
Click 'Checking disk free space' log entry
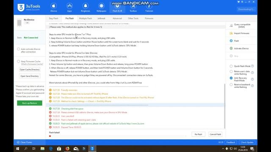(x=72, y=109)
